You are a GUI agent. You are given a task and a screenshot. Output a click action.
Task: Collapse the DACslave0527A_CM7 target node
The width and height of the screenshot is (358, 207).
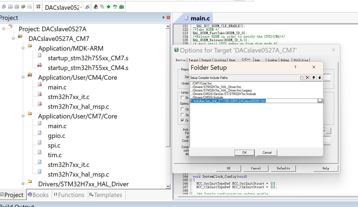13,38
